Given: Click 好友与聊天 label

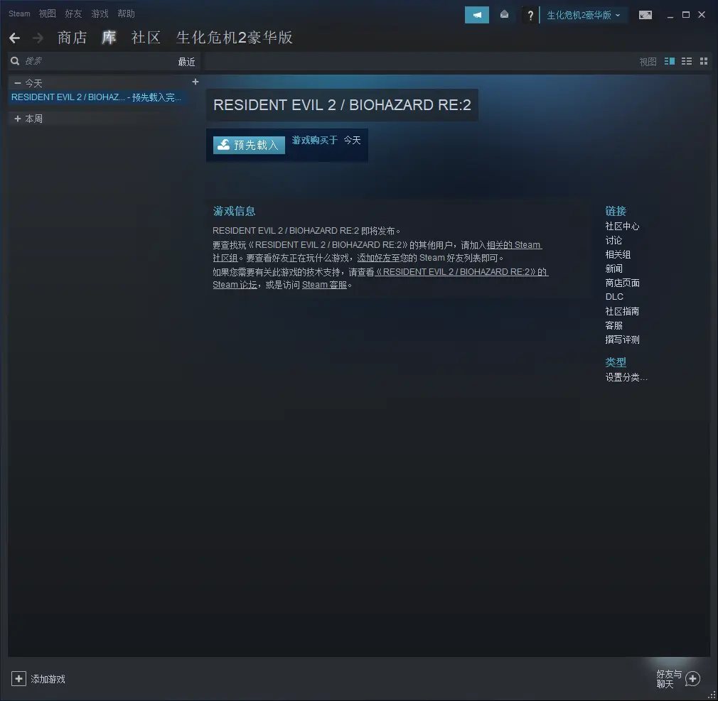Looking at the screenshot, I should pyautogui.click(x=668, y=679).
